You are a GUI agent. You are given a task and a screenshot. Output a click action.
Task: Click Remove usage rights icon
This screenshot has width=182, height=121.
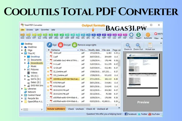click(75, 45)
